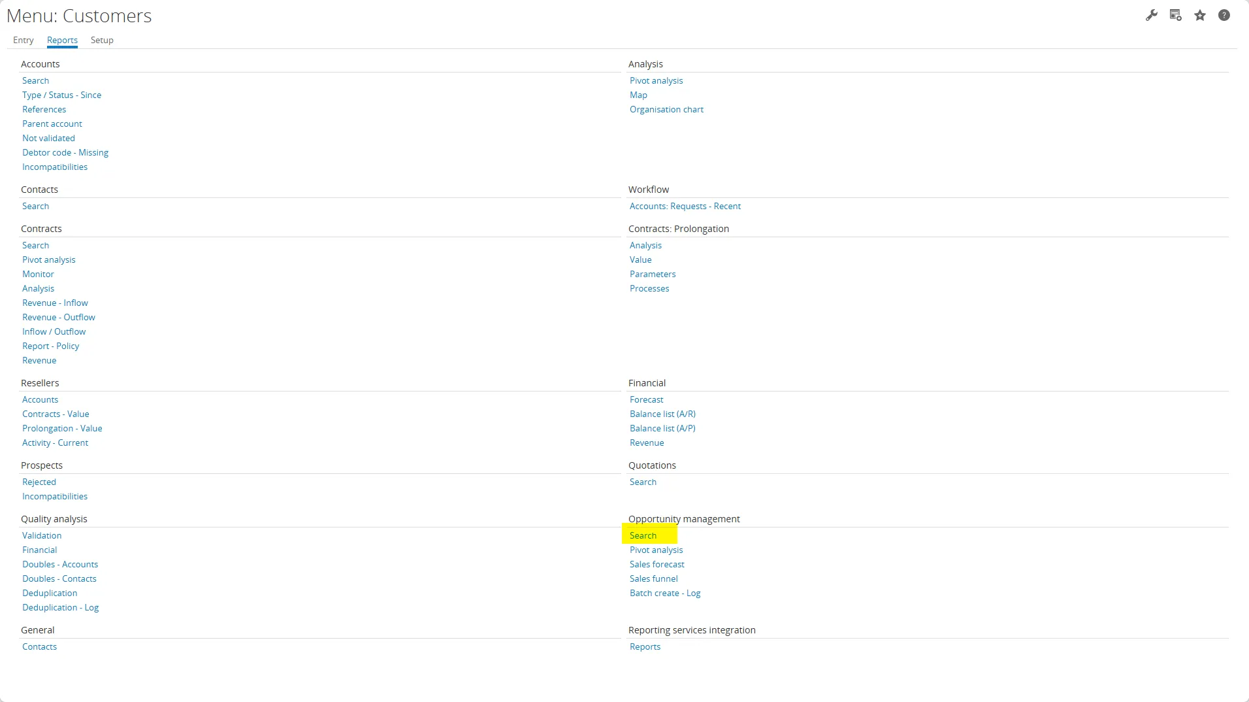Switch to the Entry tab
Screen dimensions: 1249x702
[23, 40]
